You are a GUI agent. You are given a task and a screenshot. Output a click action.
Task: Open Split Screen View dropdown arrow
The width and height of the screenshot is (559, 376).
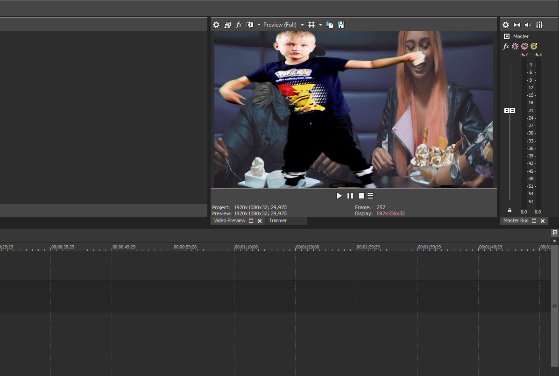[259, 25]
